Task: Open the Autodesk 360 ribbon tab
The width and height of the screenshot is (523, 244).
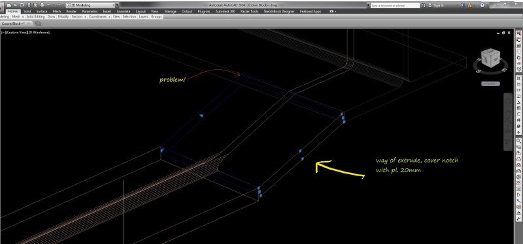Action: coord(225,11)
